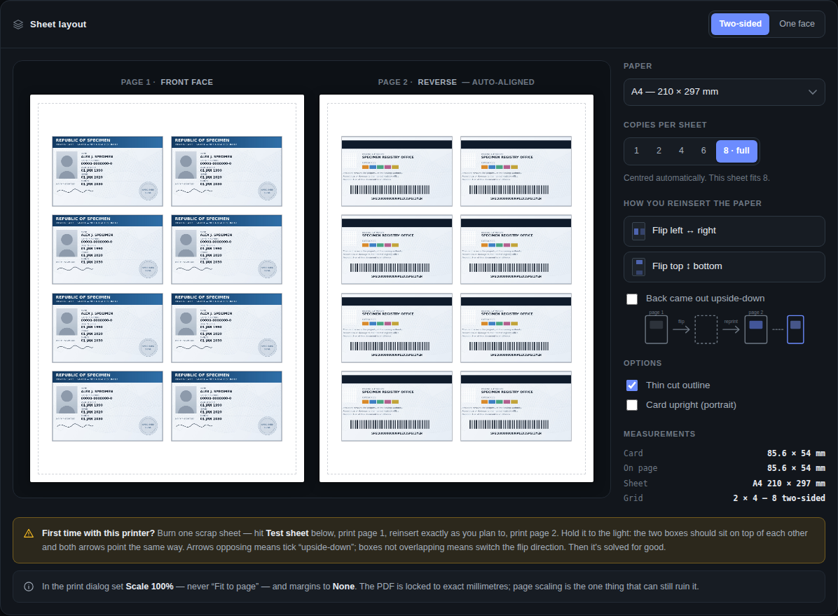Click the flip arrow in diagram
Screen dimensions: 838x616
coord(681,329)
